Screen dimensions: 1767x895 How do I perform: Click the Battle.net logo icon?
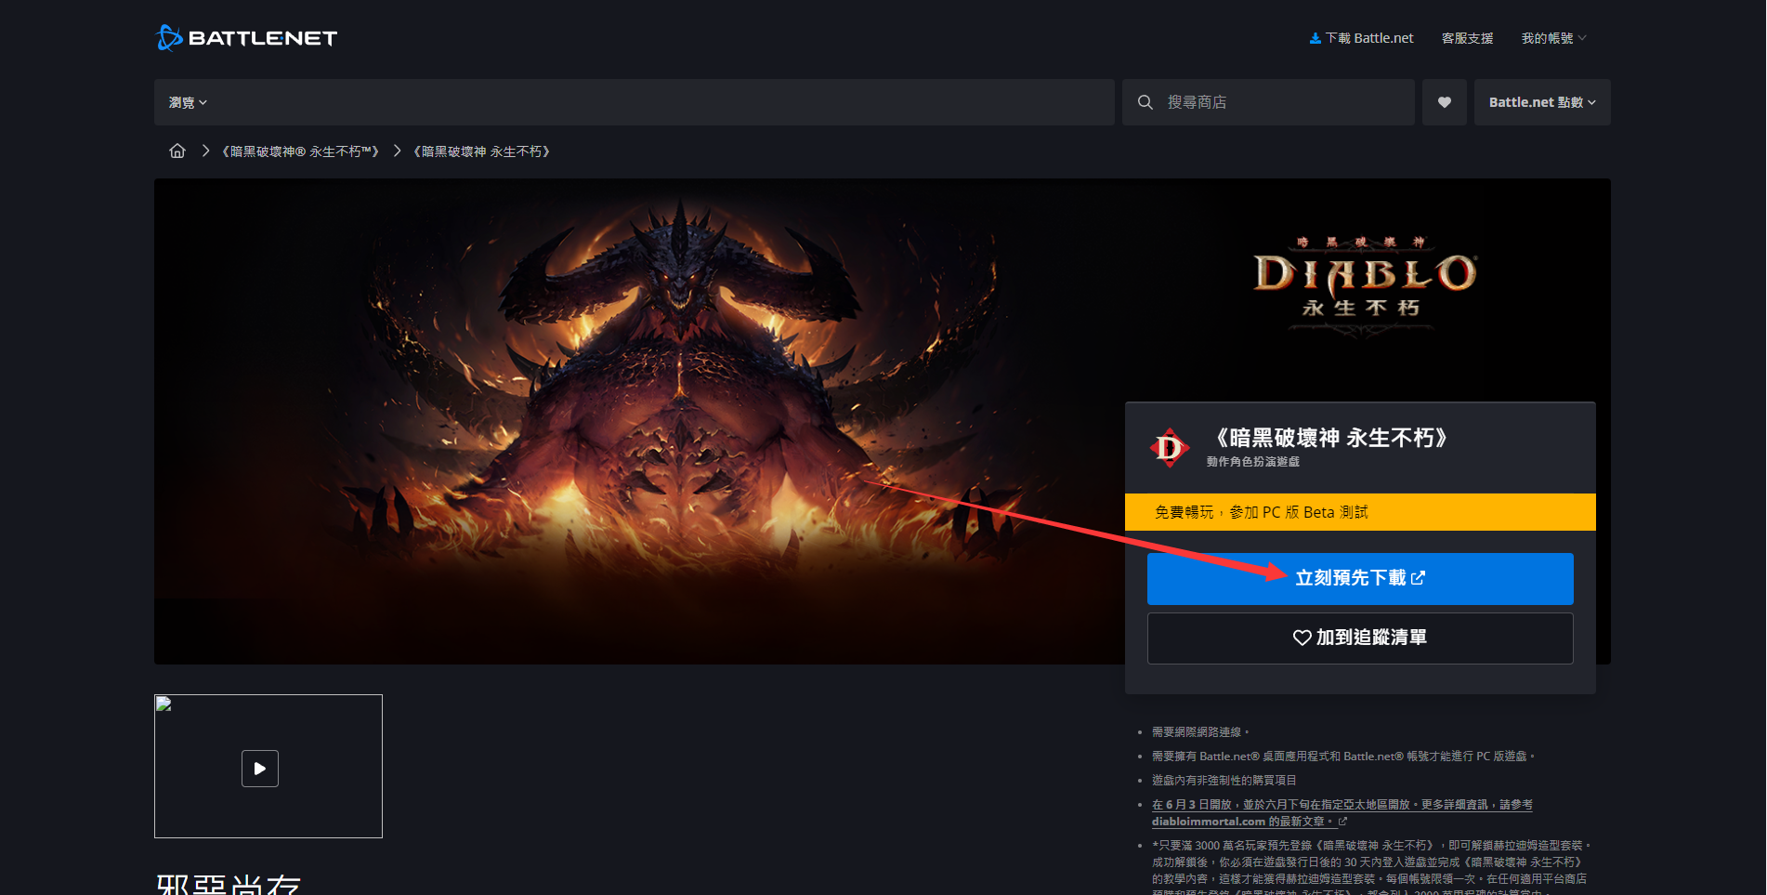166,38
